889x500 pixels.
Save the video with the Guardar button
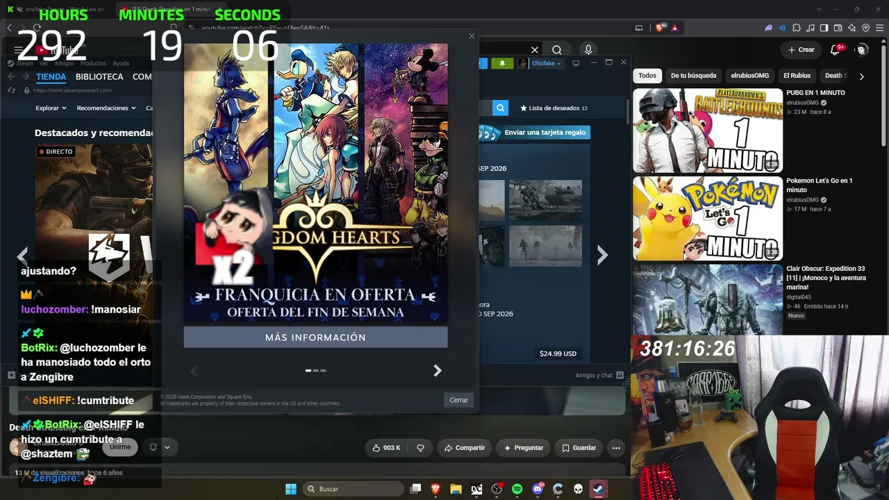(579, 448)
